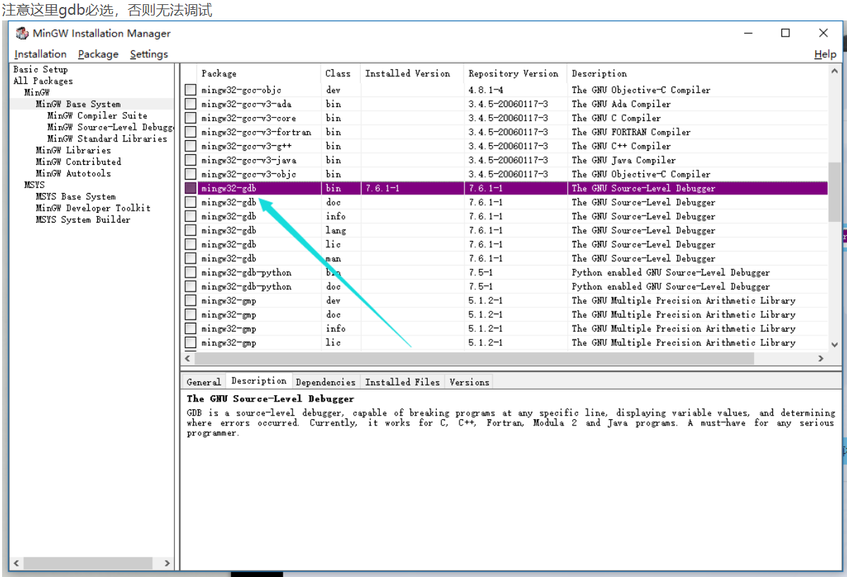847x577 pixels.
Task: Switch to the Description tab
Action: click(x=259, y=380)
